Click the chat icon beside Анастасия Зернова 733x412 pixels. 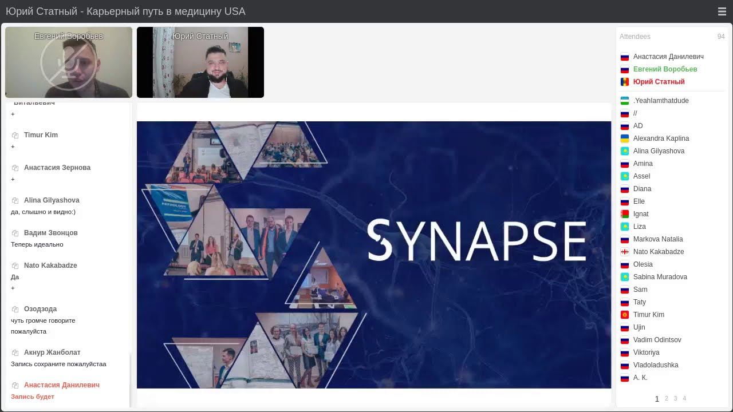[15, 168]
